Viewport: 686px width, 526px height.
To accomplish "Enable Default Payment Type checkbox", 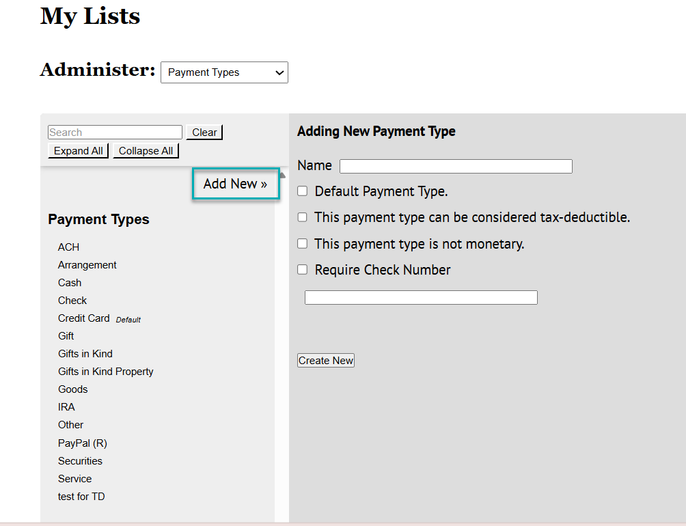I will (x=303, y=191).
